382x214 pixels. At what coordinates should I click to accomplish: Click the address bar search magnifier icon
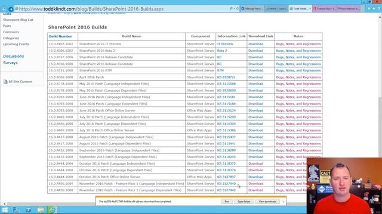[x=231, y=8]
